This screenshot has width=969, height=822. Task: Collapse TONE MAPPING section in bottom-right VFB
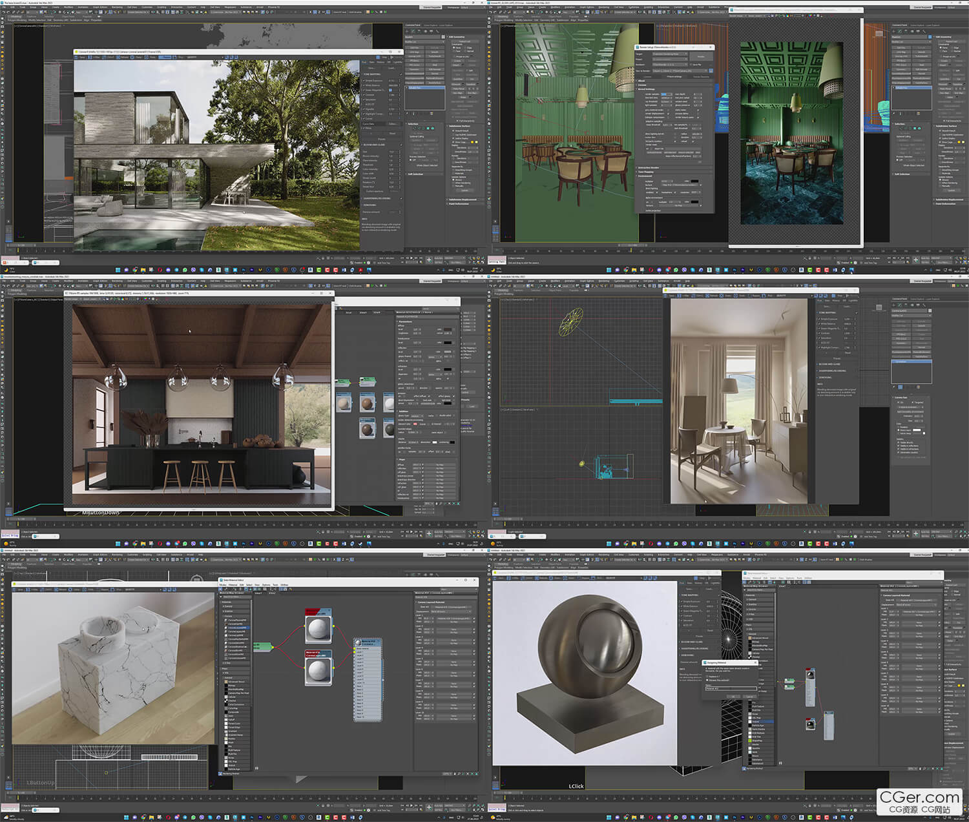point(689,595)
